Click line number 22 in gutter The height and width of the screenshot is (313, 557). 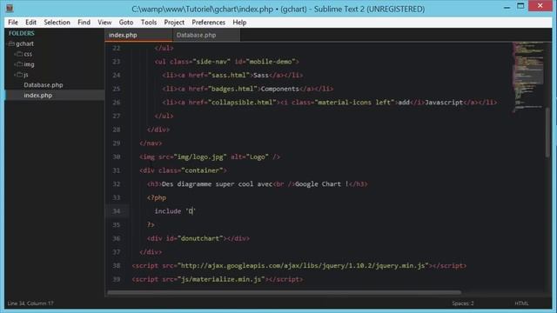(x=117, y=49)
